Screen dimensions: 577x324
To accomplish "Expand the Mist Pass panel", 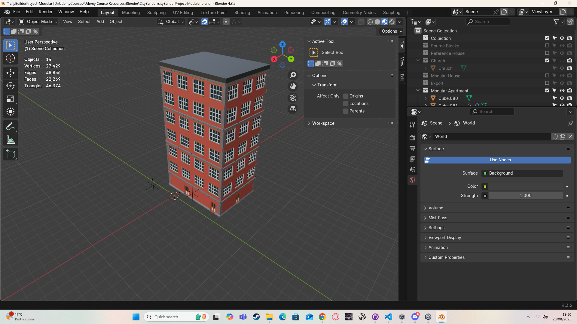I will (425, 218).
